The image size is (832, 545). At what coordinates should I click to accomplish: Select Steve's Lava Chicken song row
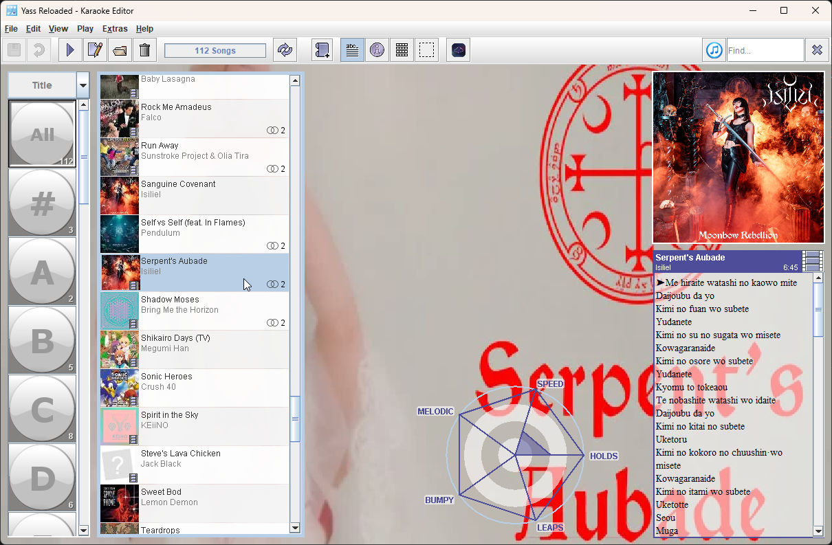click(195, 465)
